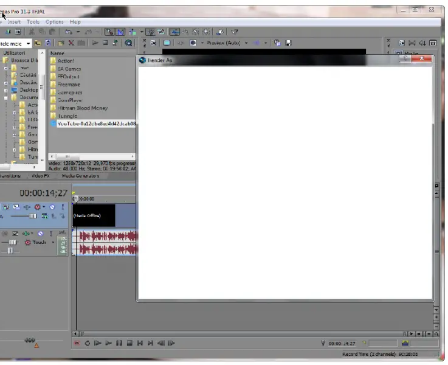This screenshot has width=448, height=365.
Task: Click the Explorer Start Preview icon
Action: tap(95, 43)
